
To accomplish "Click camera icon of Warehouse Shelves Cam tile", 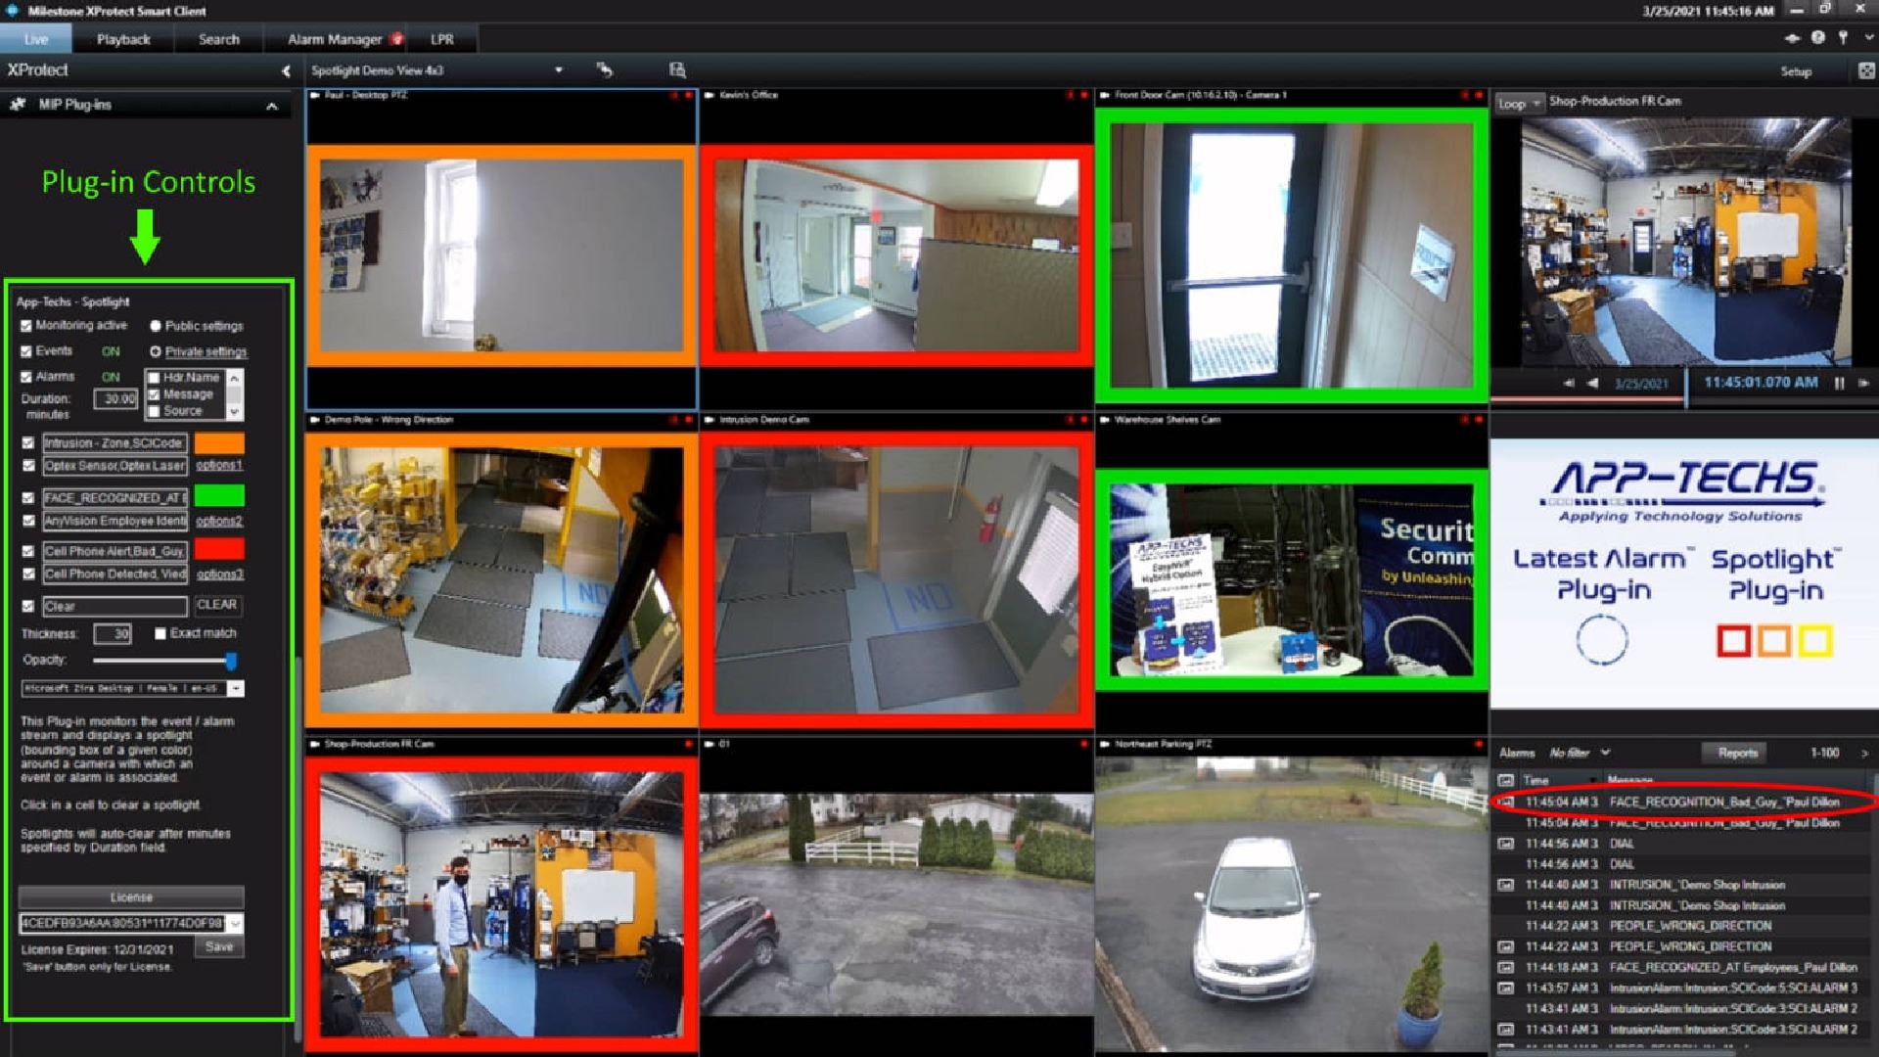I will pyautogui.click(x=1105, y=419).
